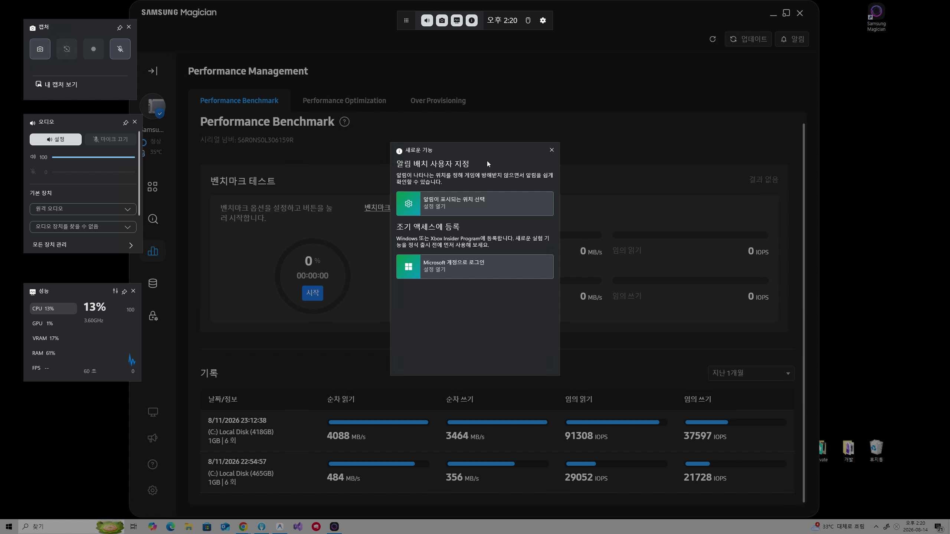Click record last 30 seconds button

tap(67, 49)
